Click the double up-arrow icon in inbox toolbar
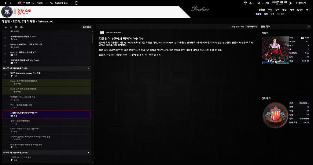 tap(11, 27)
